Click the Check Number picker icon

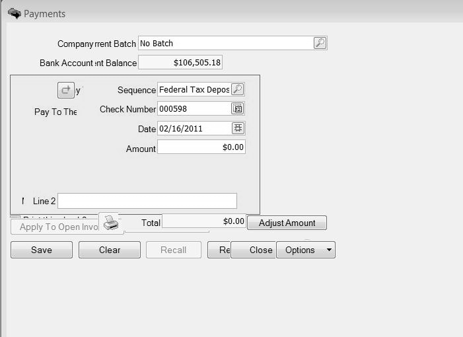tap(238, 108)
